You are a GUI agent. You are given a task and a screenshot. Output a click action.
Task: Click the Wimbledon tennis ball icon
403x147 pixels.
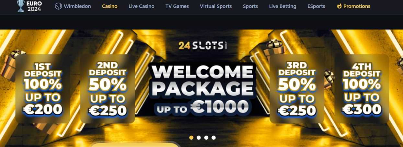pos(58,6)
